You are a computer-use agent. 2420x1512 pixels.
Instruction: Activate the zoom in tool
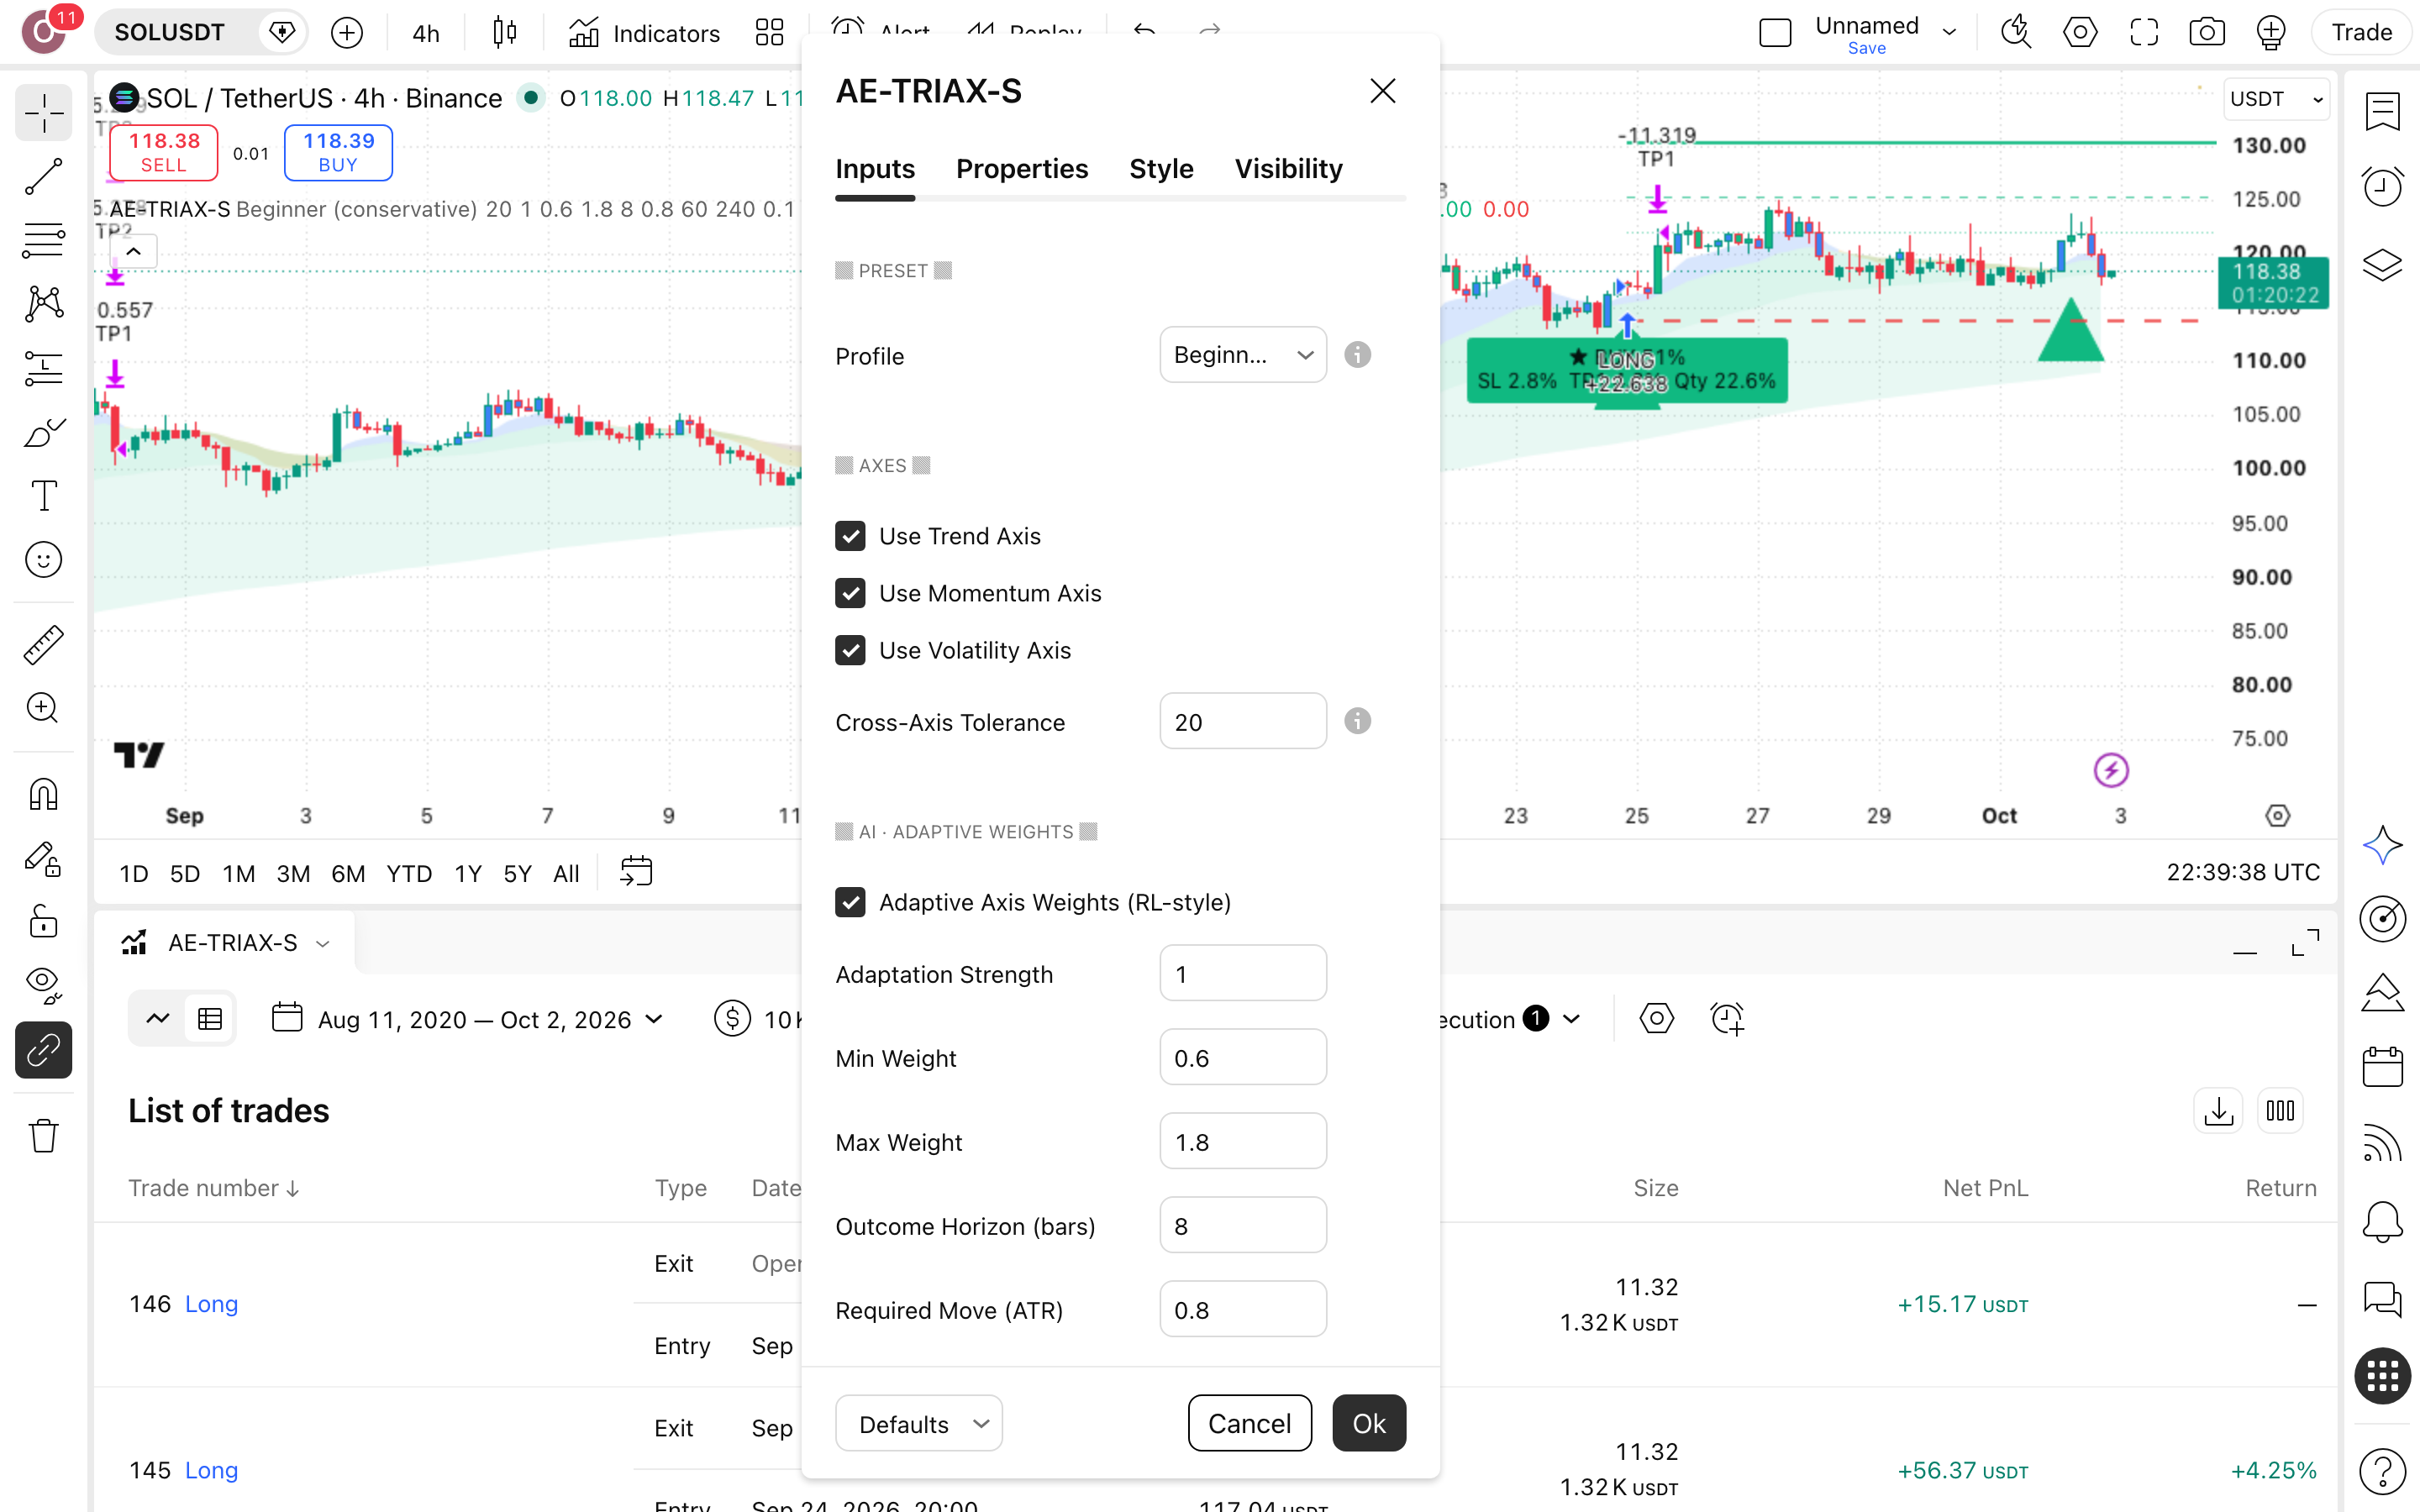pyautogui.click(x=43, y=708)
